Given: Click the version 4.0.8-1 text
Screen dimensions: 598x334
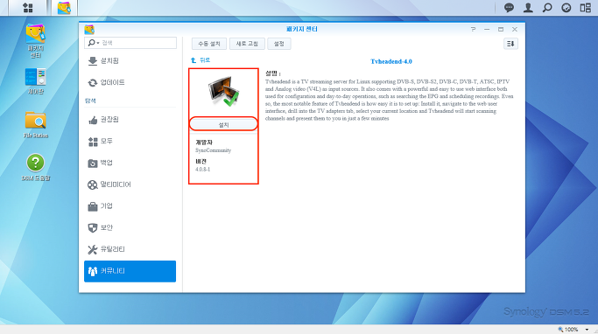Looking at the screenshot, I should (203, 169).
